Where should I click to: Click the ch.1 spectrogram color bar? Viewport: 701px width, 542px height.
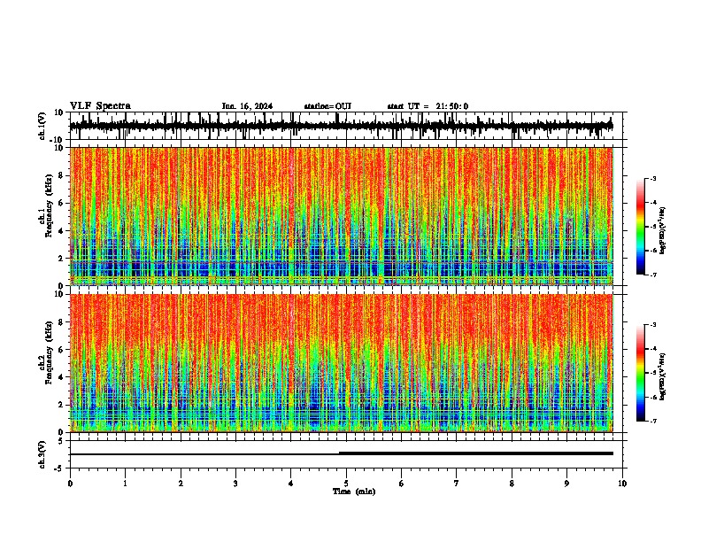640,227
